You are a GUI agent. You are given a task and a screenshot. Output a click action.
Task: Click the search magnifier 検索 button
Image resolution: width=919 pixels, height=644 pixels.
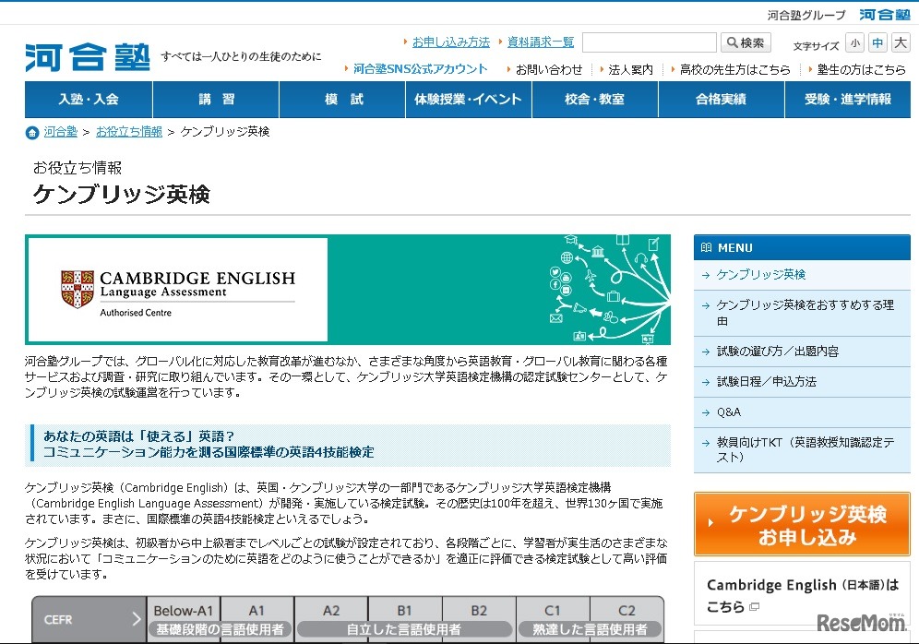(x=746, y=42)
